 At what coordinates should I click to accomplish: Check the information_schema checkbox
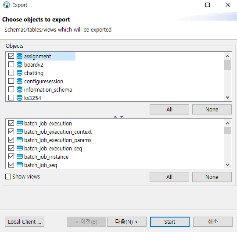coord(11,89)
